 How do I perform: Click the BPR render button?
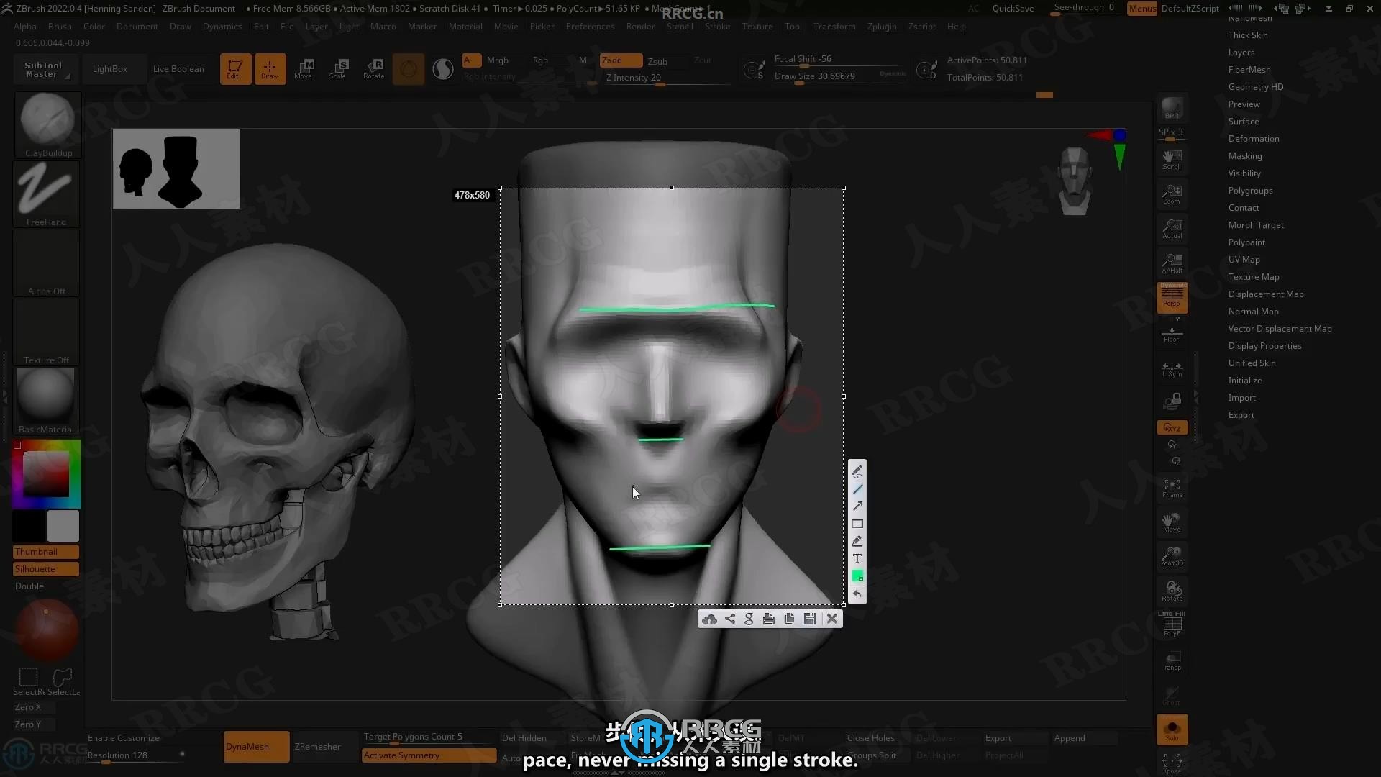click(1172, 108)
